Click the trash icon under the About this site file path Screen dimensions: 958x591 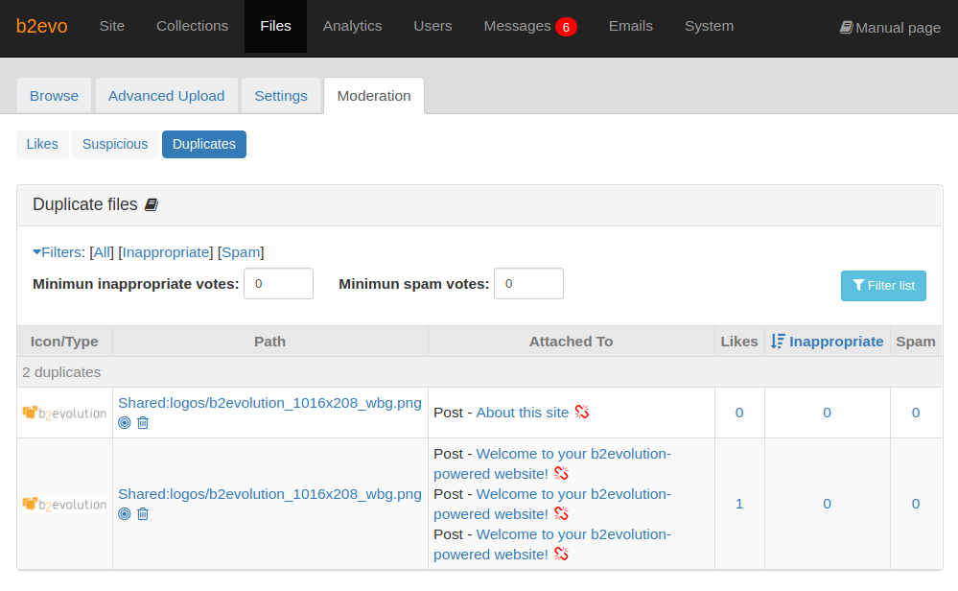pos(143,422)
